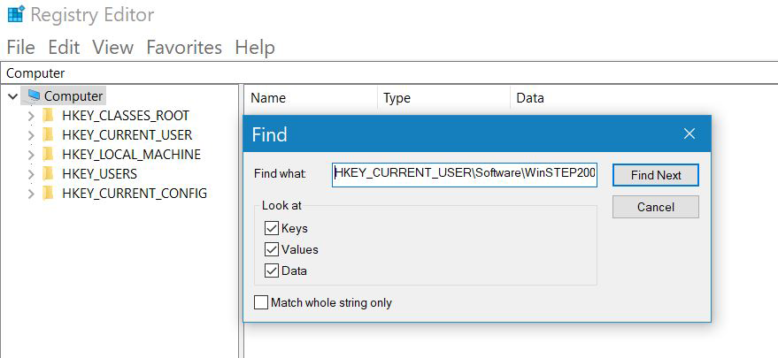
Task: Click the Registry Editor app icon
Action: [x=15, y=15]
